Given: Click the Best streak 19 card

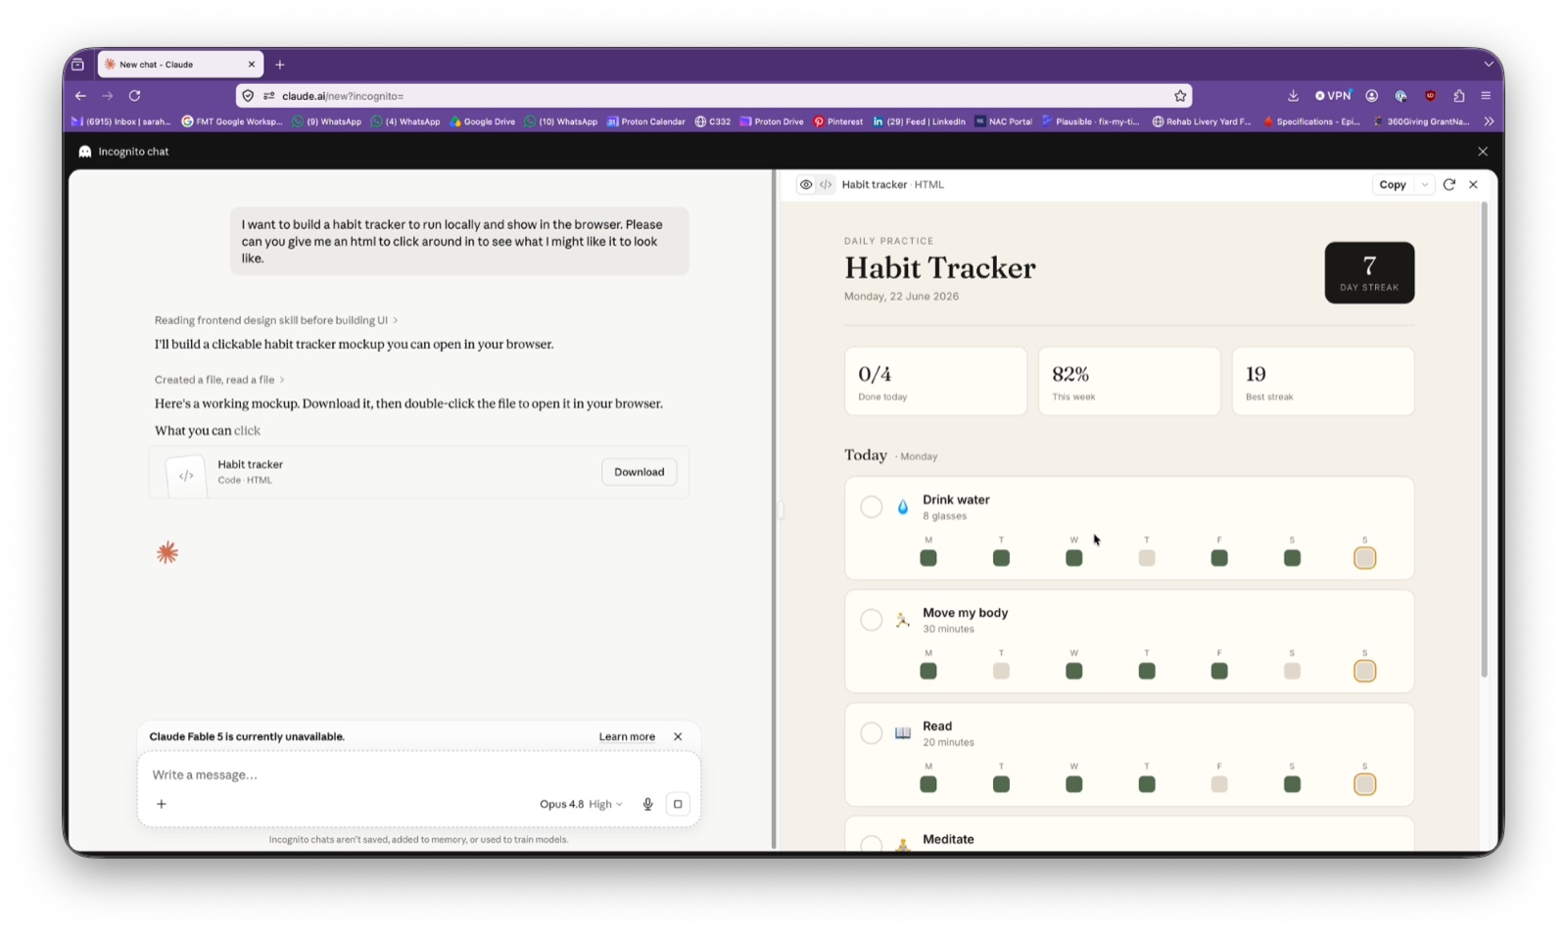Looking at the screenshot, I should (1323, 382).
